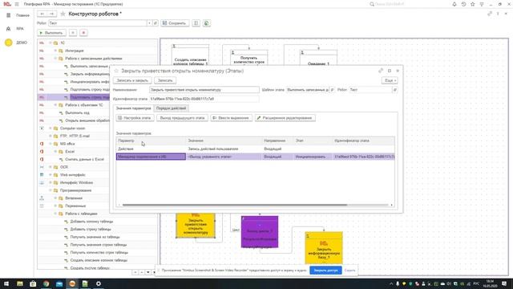This screenshot has height=289, width=513.
Task: Click the notifications bell icon
Action: 454,4
